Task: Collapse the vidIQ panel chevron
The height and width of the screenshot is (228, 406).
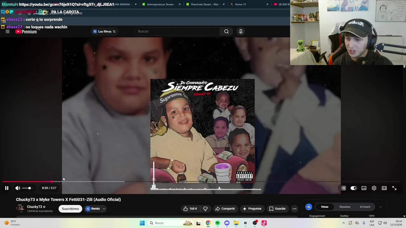Action: 381,207
